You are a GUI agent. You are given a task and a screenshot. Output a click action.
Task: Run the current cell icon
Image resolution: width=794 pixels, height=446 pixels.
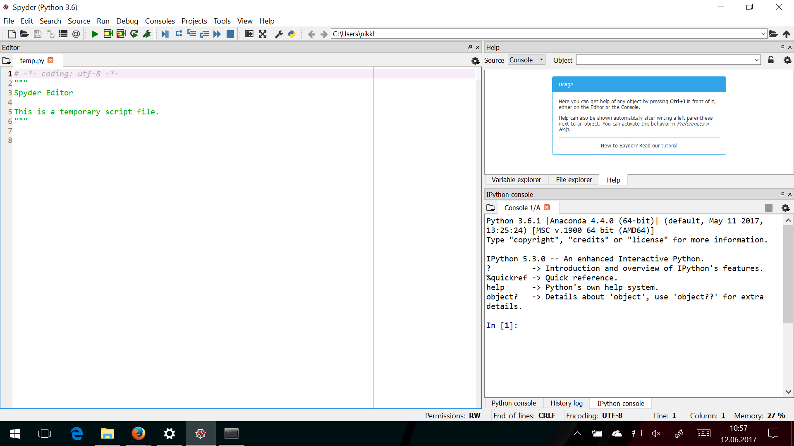tap(108, 34)
